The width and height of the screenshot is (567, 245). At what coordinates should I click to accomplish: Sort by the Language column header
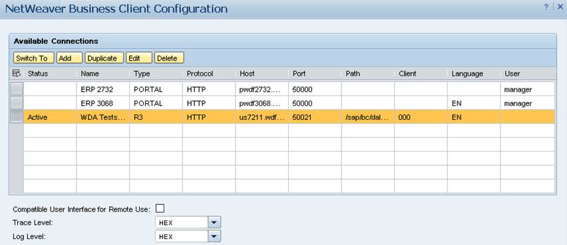[x=474, y=74]
